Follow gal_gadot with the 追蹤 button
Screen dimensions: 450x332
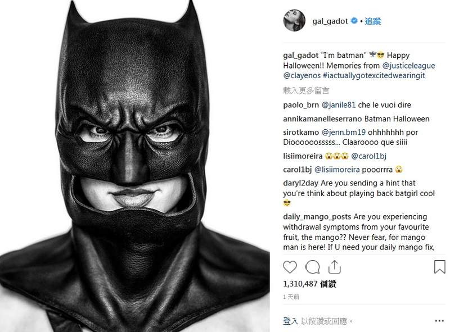coord(373,21)
